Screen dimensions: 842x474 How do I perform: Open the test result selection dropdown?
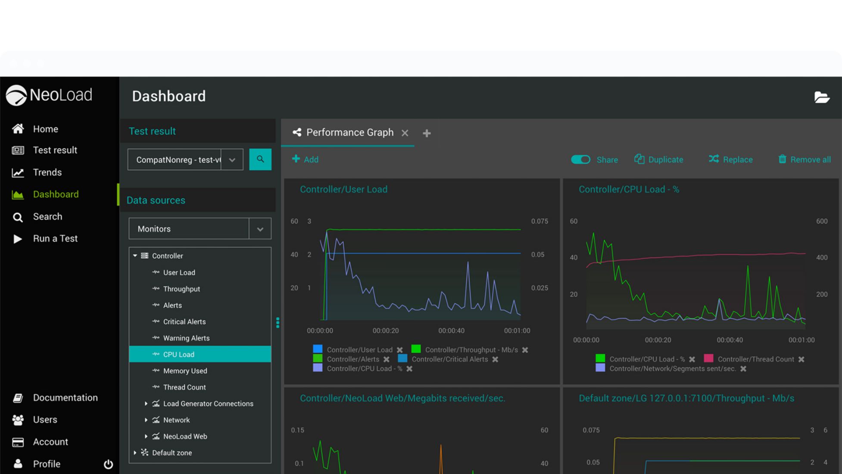point(232,160)
